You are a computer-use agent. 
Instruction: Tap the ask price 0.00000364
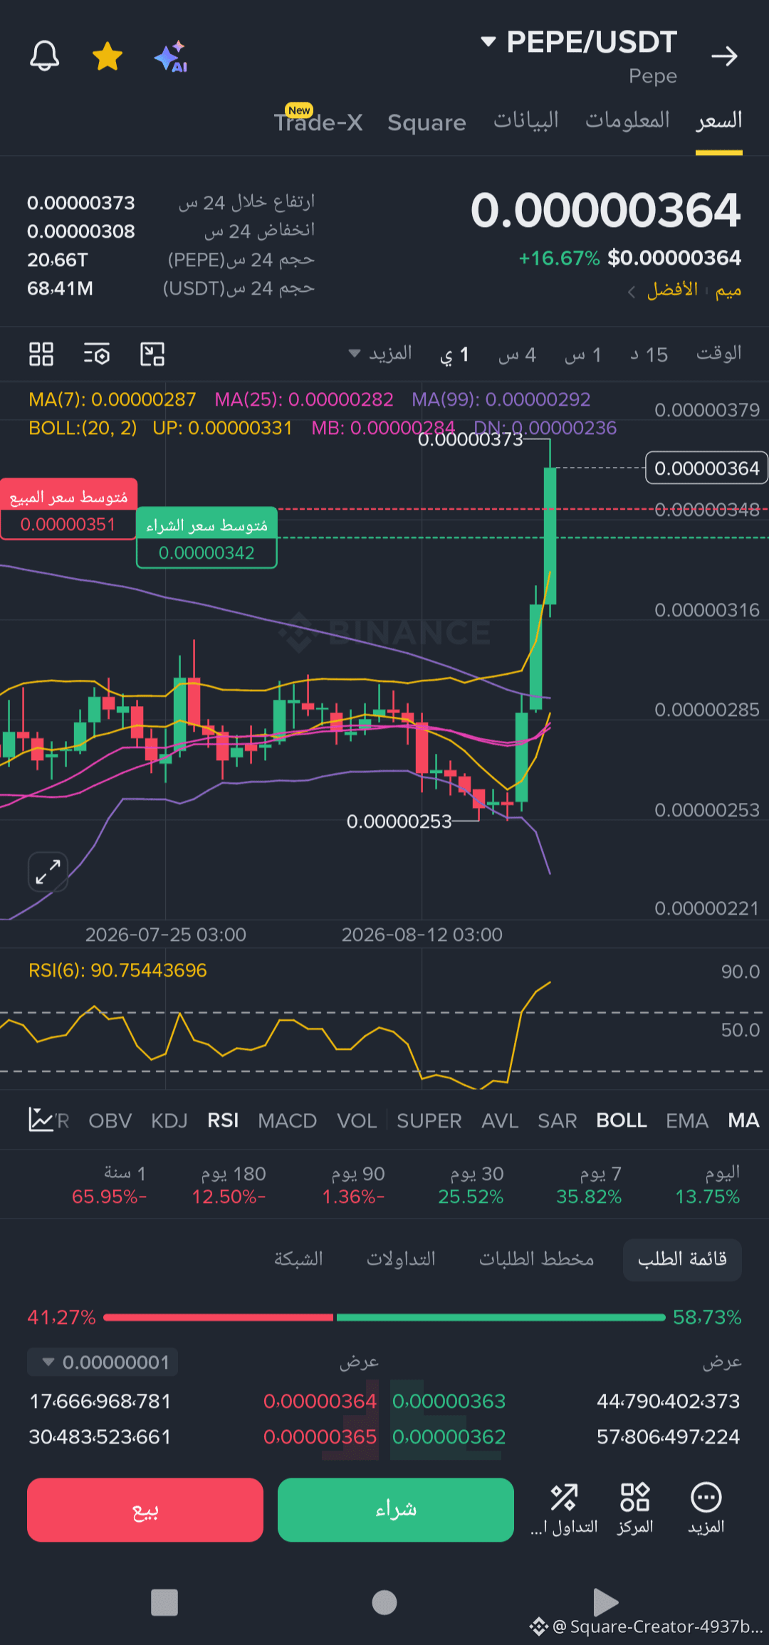coord(320,1401)
